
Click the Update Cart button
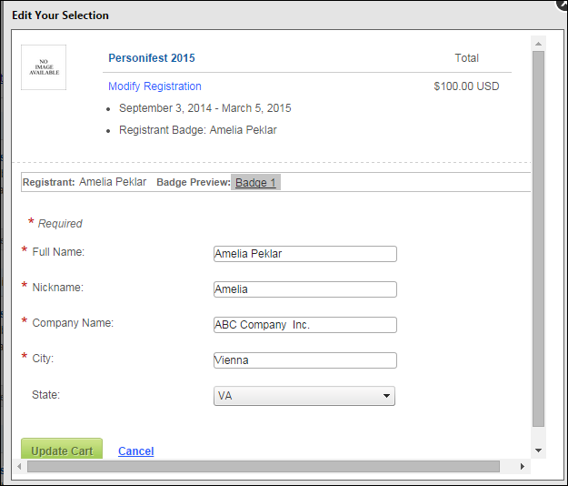tap(62, 449)
